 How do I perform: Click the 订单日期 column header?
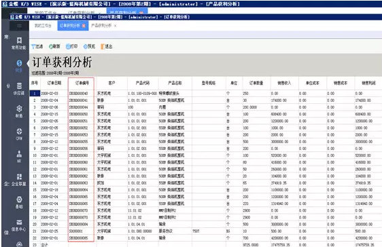tap(54, 83)
